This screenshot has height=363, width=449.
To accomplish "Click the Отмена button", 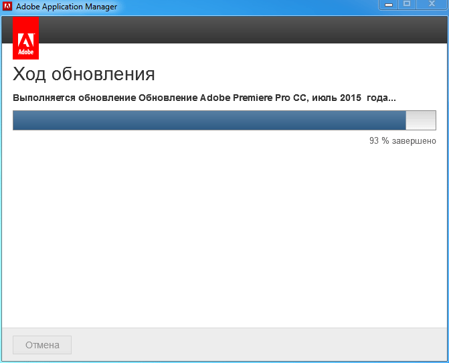I will point(42,345).
